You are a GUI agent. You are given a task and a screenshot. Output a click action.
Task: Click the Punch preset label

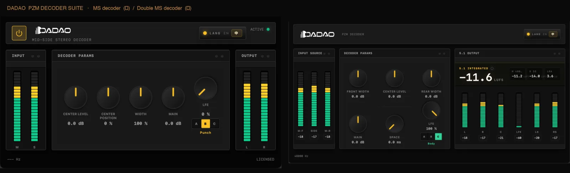(206, 133)
